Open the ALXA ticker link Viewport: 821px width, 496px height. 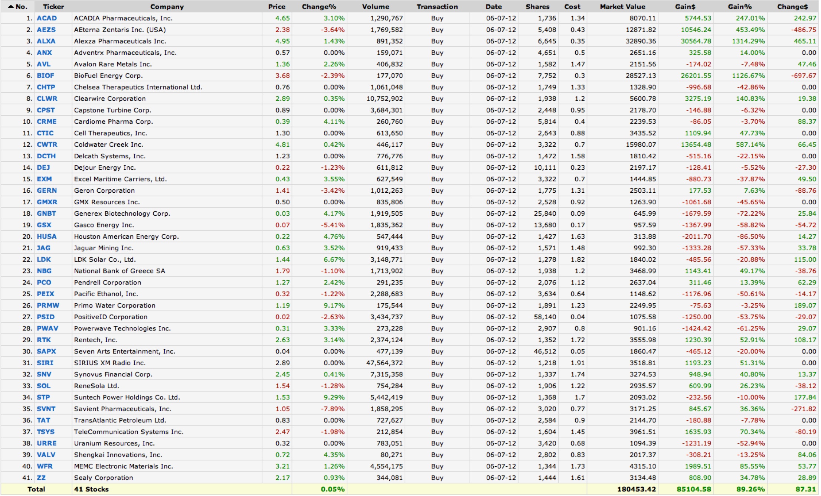[x=46, y=41]
